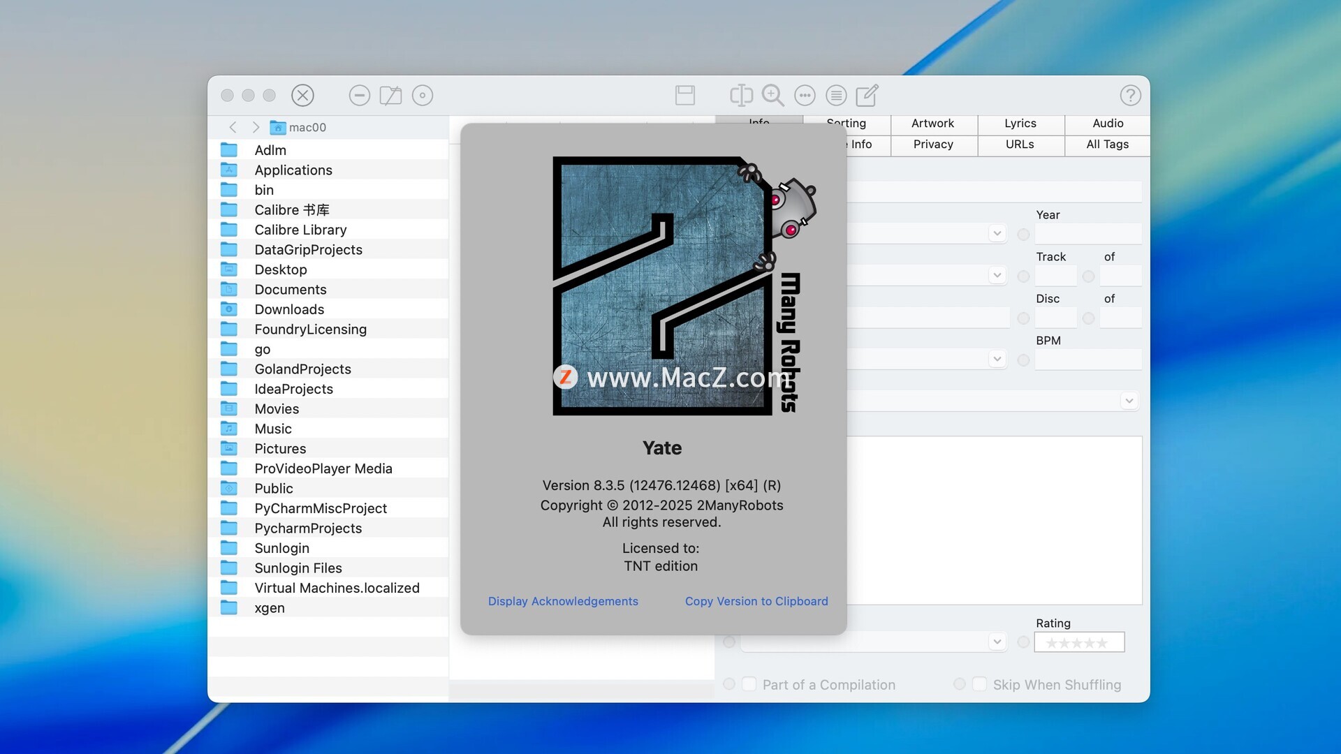
Task: Click the circled X toolbar icon
Action: pyautogui.click(x=302, y=95)
